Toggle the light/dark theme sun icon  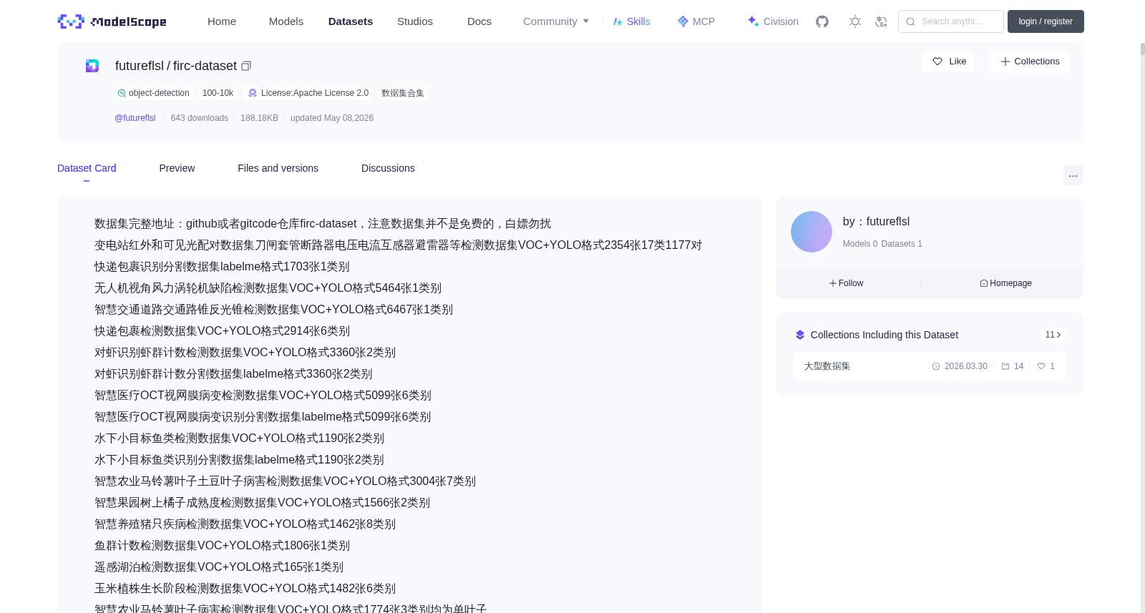(x=854, y=21)
